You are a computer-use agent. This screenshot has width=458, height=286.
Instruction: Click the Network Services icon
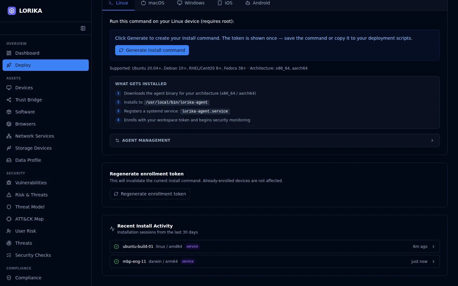(9, 136)
